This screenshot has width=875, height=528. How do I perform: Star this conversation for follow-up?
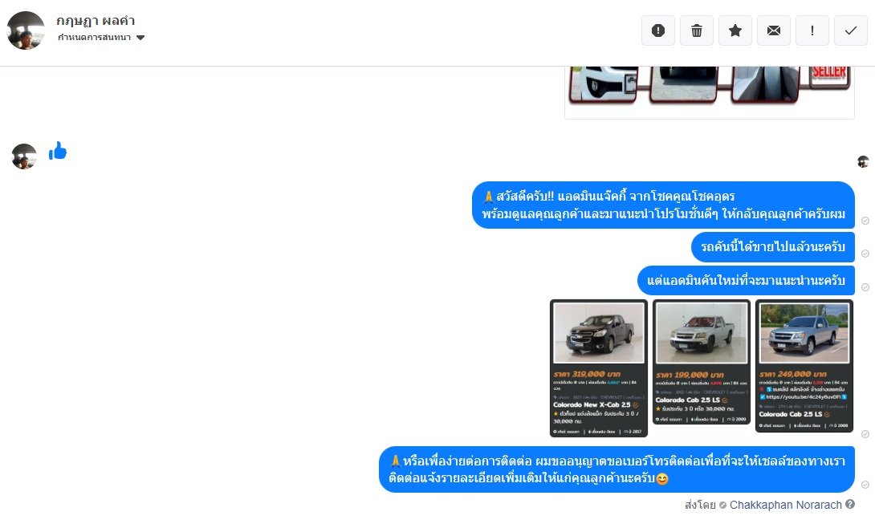pos(735,30)
